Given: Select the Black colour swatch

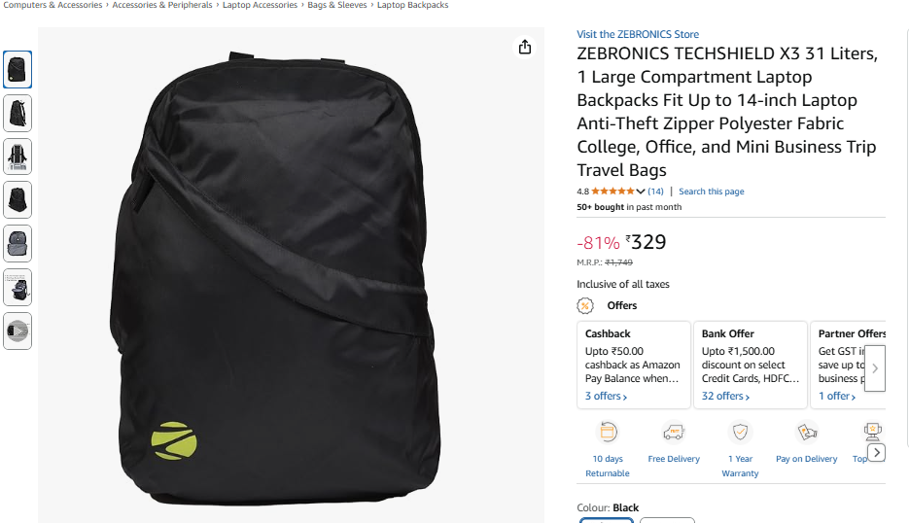Looking at the screenshot, I should (607, 520).
